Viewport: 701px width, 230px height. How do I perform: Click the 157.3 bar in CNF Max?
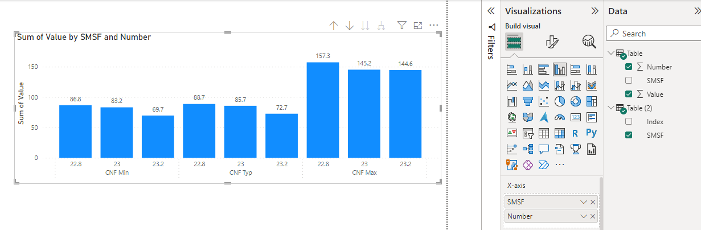point(323,110)
